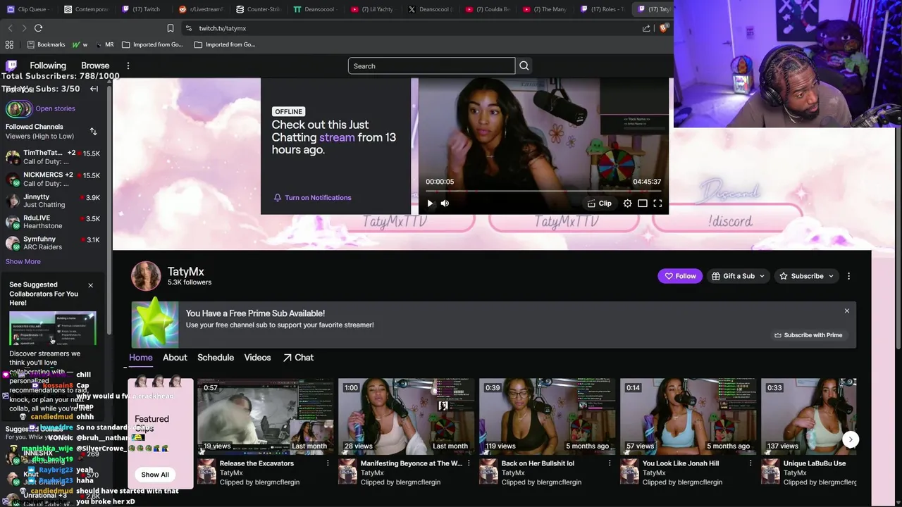Image resolution: width=902 pixels, height=507 pixels.
Task: Switch to the Videos tab
Action: coord(257,358)
